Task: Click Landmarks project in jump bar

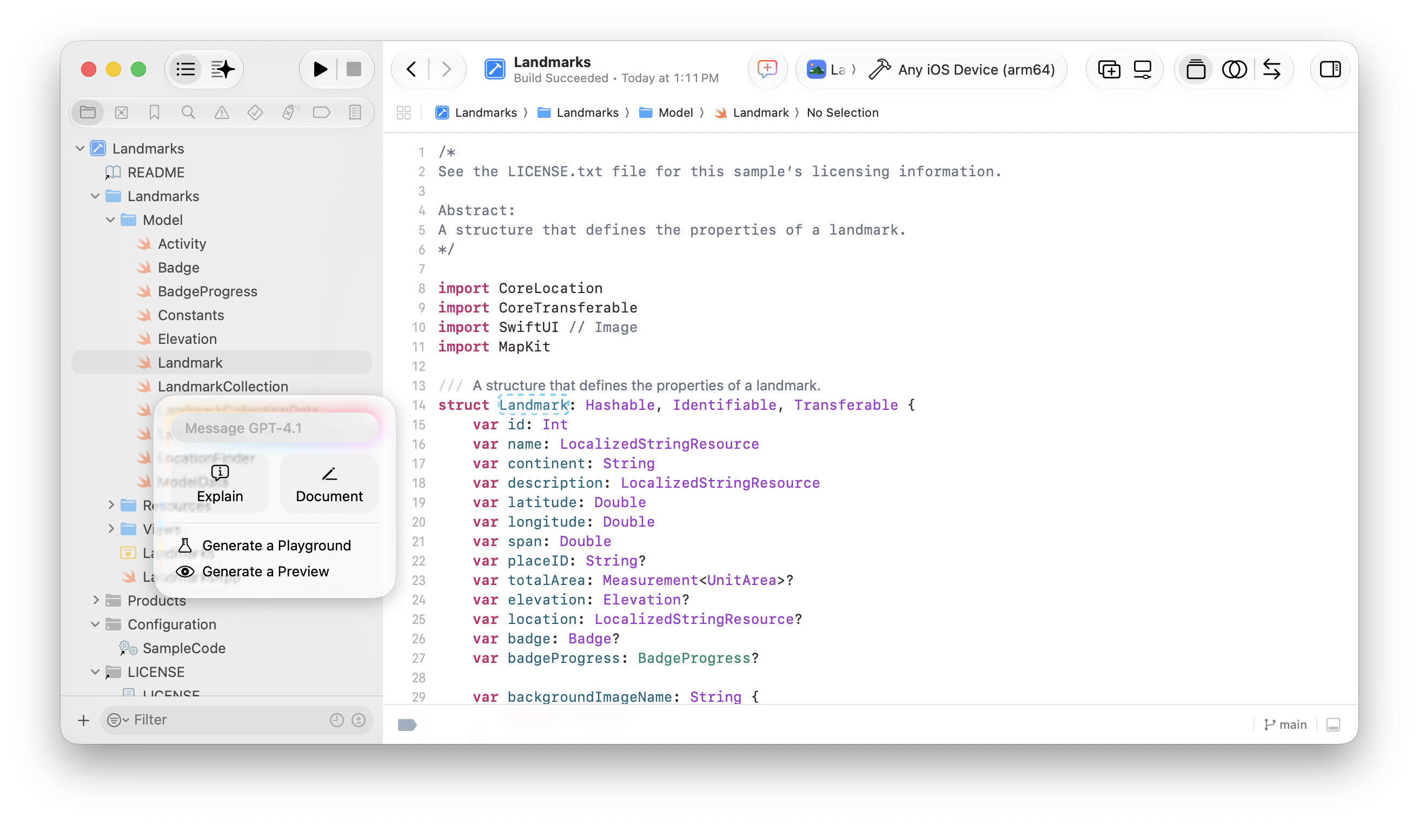Action: point(476,112)
